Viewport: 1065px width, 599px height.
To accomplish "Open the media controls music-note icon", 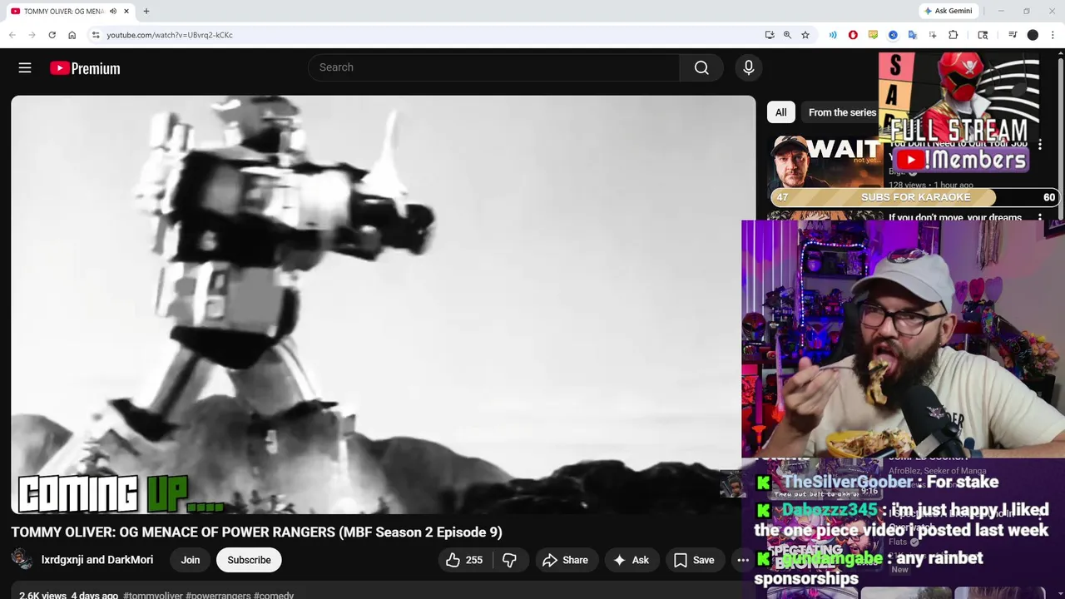I will click(1013, 35).
